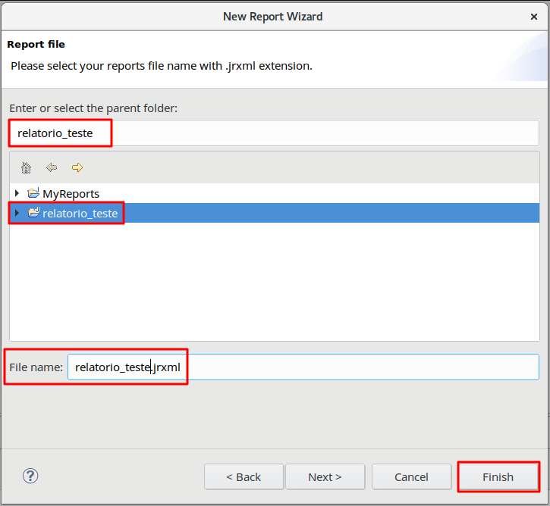550x506 pixels.
Task: Click the yellow Forward arrow icon
Action: point(77,167)
